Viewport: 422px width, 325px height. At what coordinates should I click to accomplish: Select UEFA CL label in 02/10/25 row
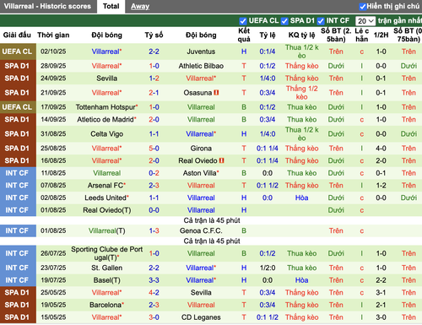point(18,51)
